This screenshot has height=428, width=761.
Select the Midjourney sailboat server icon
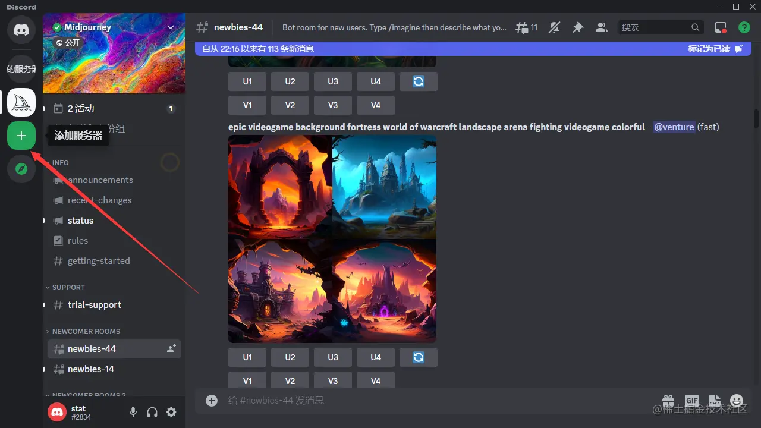click(x=21, y=102)
